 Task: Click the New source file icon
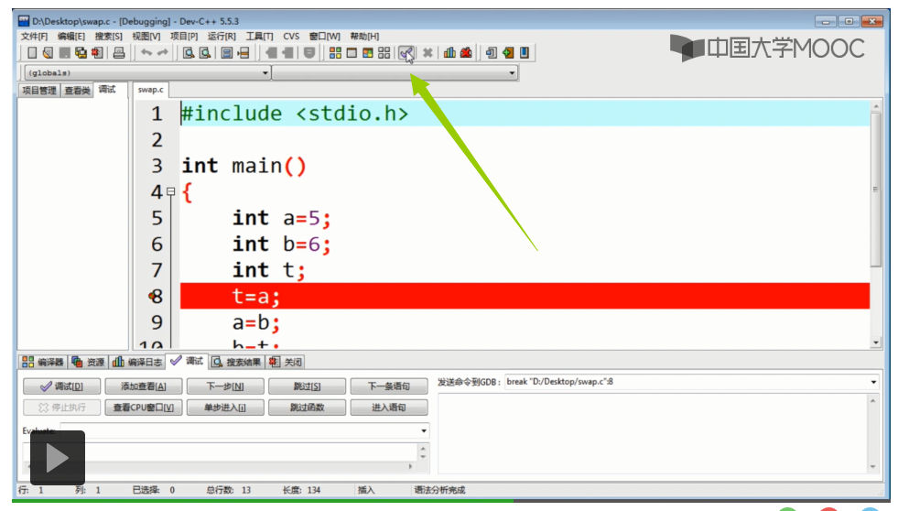(x=32, y=53)
